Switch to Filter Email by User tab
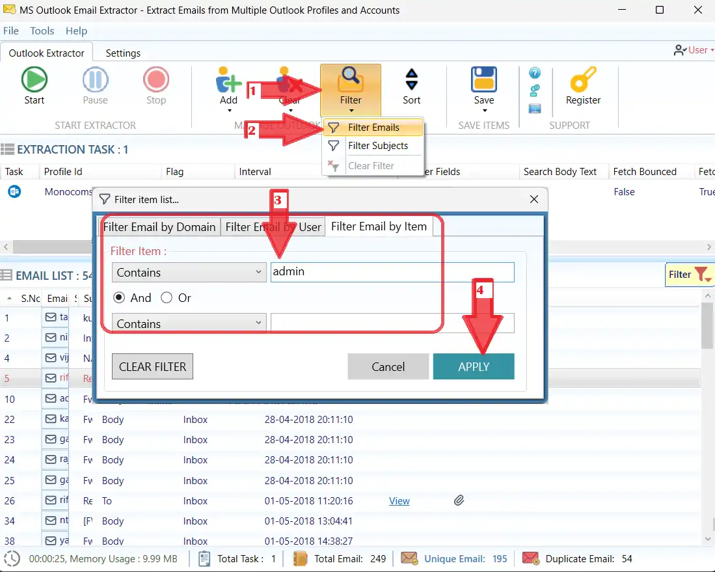Viewport: 715px width, 572px height. click(x=273, y=226)
